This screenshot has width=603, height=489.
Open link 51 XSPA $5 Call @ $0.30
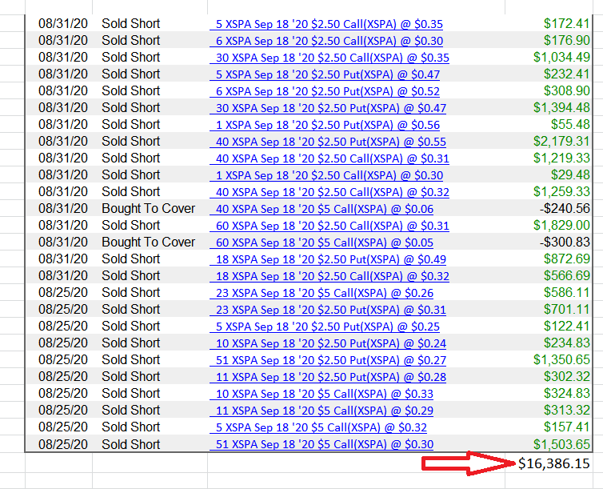[321, 444]
